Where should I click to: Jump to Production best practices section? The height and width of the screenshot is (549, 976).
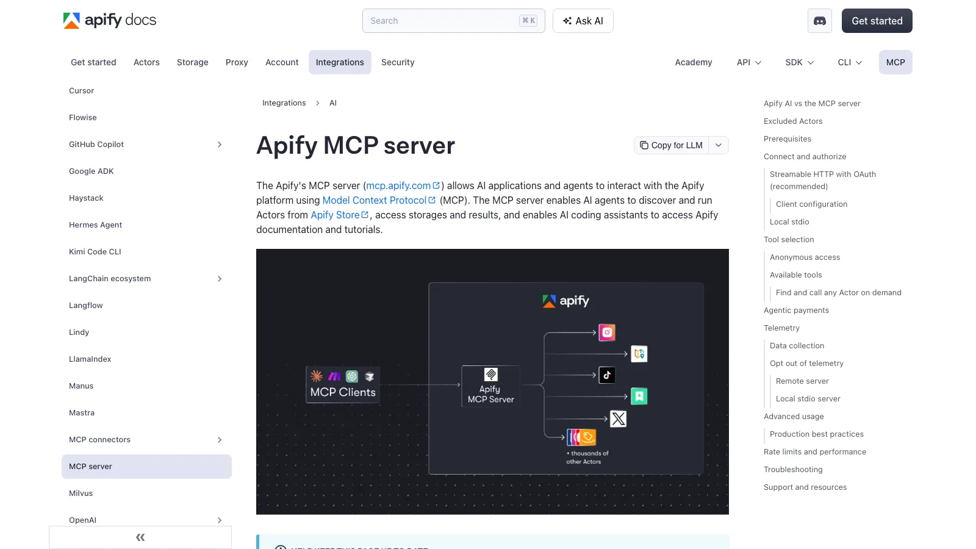point(817,434)
